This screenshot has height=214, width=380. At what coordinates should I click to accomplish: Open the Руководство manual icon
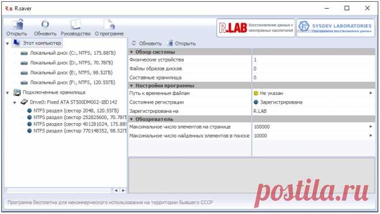(x=75, y=24)
